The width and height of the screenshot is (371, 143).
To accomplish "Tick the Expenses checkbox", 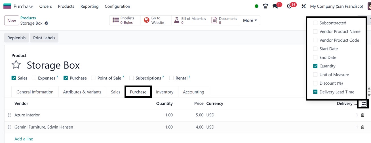I will click(x=34, y=78).
